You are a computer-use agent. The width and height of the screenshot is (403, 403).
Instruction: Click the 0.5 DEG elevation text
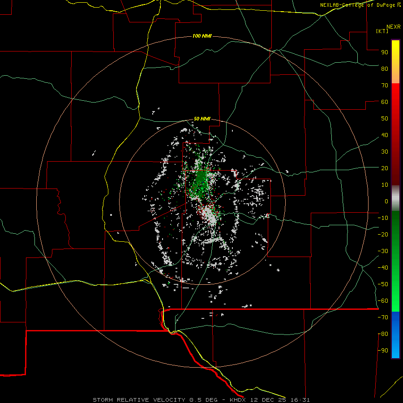[204, 400]
